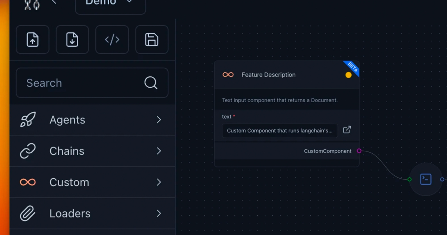The width and height of the screenshot is (447, 235).
Task: Expand the Chains category chevron
Action: (159, 151)
